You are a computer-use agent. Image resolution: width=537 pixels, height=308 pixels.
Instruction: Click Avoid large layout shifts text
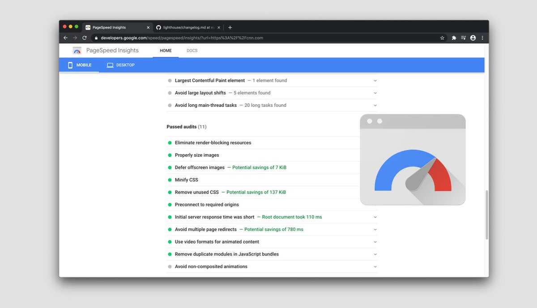click(200, 93)
